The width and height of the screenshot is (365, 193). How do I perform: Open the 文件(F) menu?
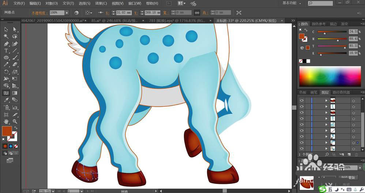pyautogui.click(x=19, y=3)
